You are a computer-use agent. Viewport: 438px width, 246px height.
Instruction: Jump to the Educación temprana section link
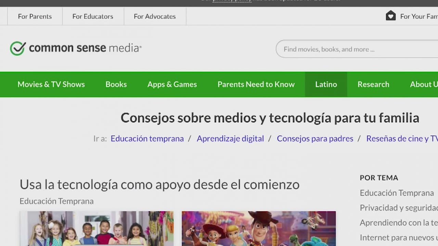[147, 138]
